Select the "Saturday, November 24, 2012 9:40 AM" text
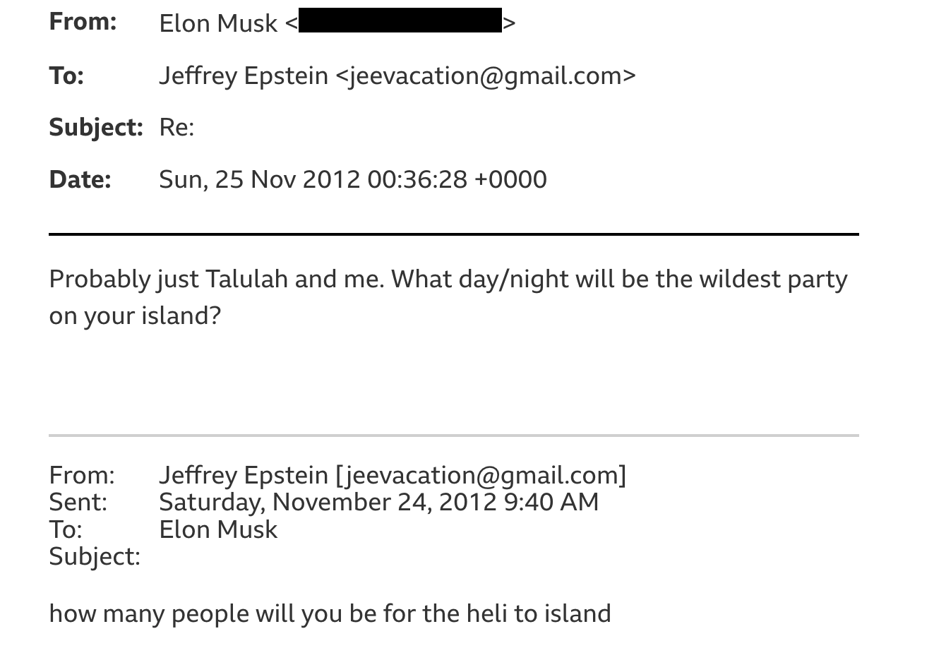 [378, 502]
